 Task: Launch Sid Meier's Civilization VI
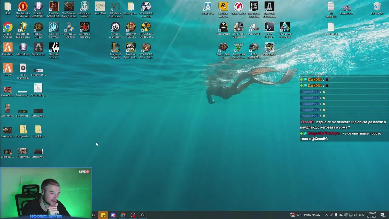(x=115, y=10)
